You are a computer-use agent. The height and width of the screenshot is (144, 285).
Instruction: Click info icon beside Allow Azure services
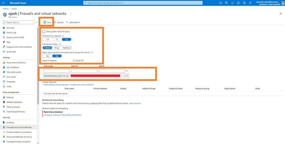[x=92, y=52]
